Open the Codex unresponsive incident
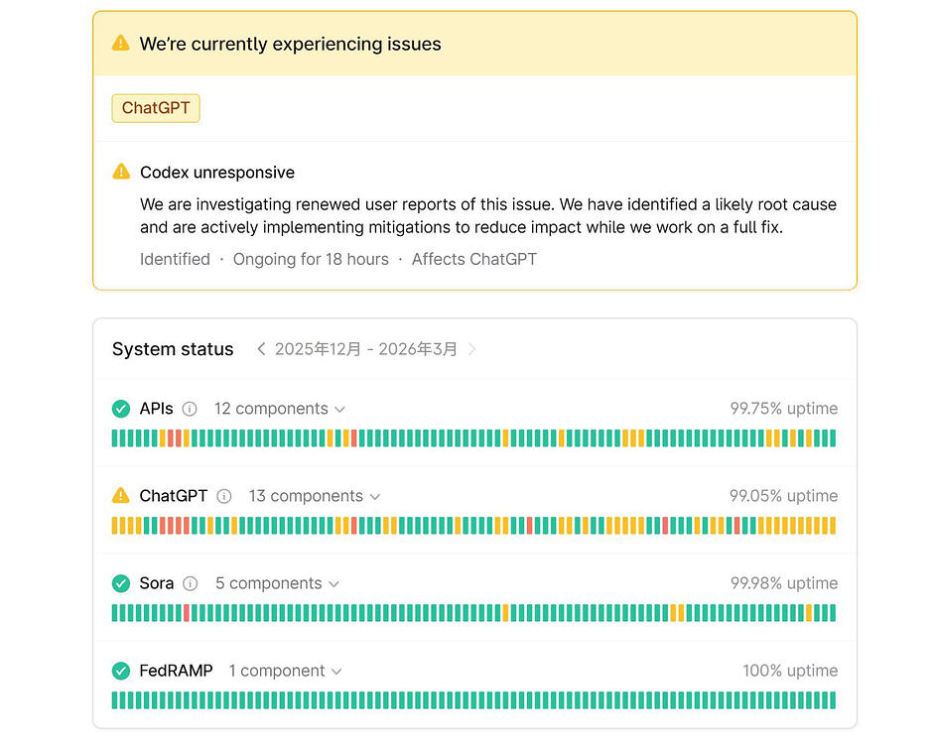Screen dimensions: 933x744 pyautogui.click(x=217, y=173)
